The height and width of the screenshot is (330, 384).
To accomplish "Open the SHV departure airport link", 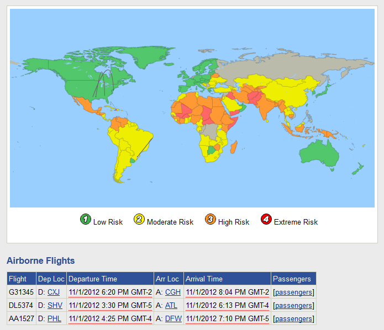I will pyautogui.click(x=55, y=305).
